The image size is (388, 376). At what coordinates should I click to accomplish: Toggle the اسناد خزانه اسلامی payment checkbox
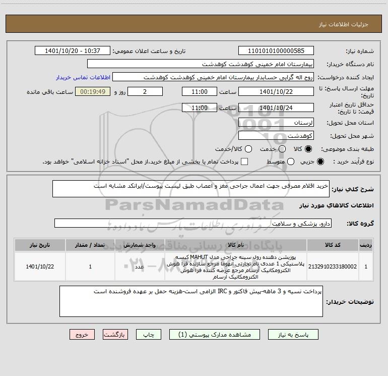244,162
